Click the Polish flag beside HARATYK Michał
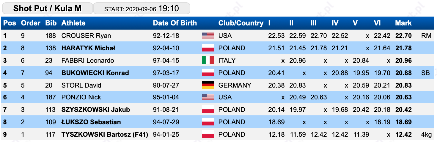Image resolution: width=437 pixels, height=142 pixels. click(x=208, y=48)
